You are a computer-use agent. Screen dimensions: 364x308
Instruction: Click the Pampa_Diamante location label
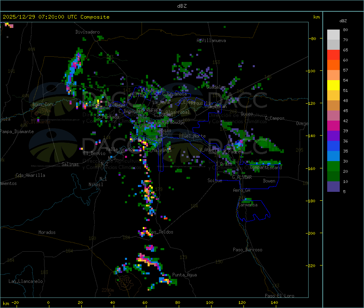coord(17,132)
